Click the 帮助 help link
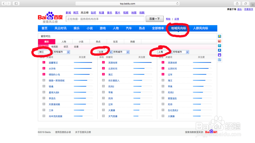This screenshot has height=143, width=255. point(168,19)
